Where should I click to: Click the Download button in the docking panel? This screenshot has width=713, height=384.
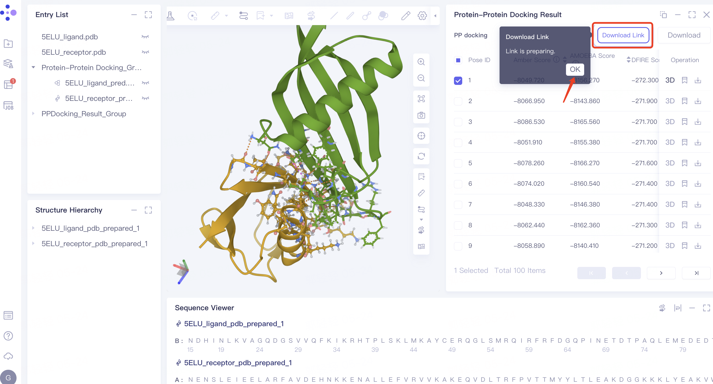684,35
